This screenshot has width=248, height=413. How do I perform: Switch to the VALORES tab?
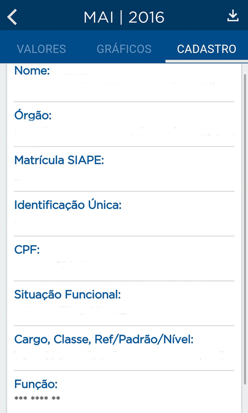41,49
